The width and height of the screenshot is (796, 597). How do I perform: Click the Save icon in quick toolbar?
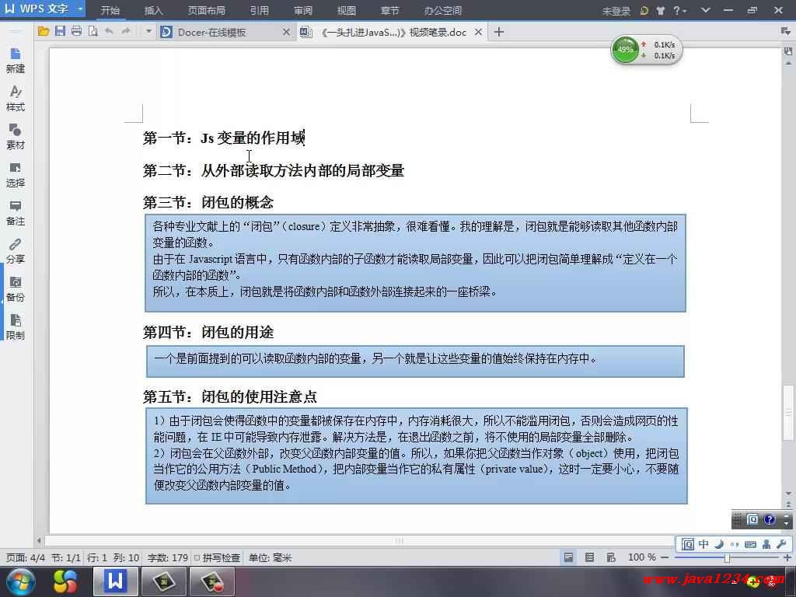(60, 32)
